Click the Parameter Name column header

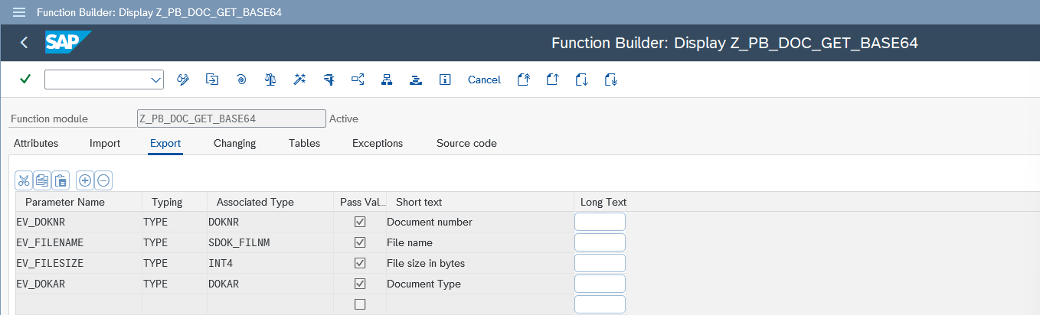tap(79, 202)
